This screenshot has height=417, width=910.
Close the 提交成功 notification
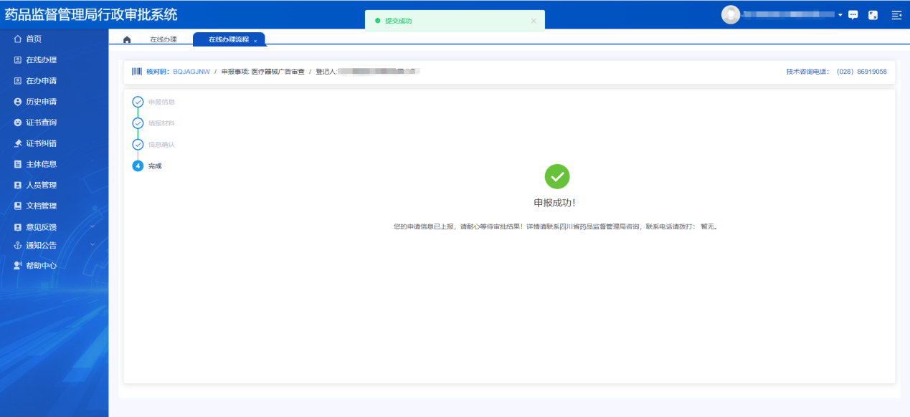click(533, 21)
